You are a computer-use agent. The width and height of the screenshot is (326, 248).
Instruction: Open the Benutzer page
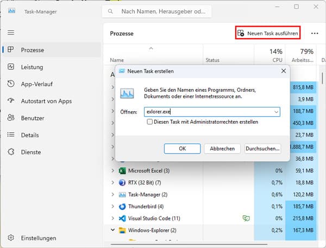point(52,118)
